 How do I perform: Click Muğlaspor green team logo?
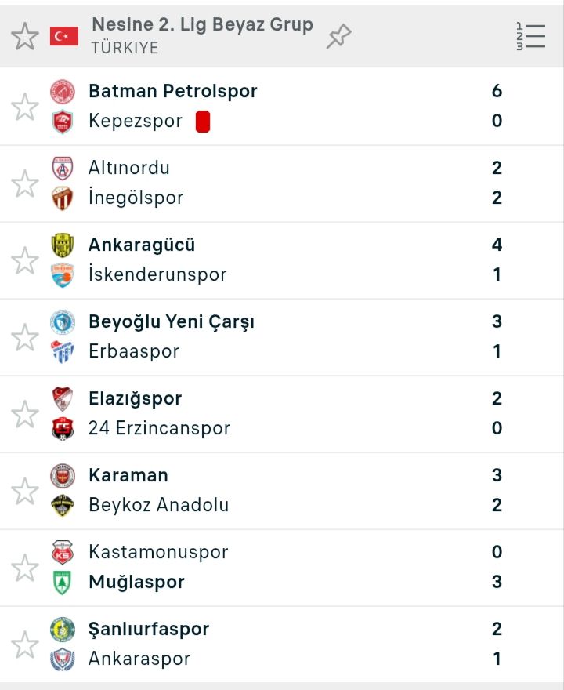[x=63, y=583]
